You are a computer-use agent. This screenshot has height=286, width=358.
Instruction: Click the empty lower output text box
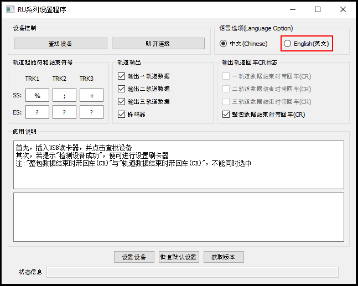click(178, 217)
